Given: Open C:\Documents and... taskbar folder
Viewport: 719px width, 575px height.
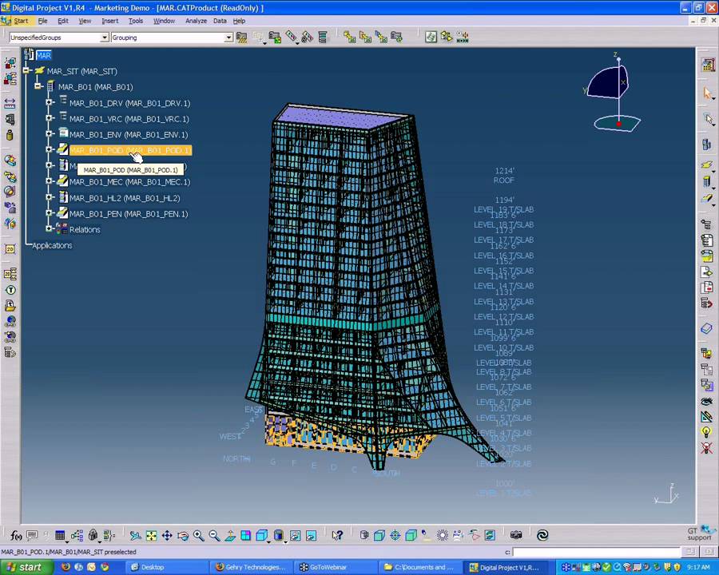Looking at the screenshot, I should tap(419, 567).
